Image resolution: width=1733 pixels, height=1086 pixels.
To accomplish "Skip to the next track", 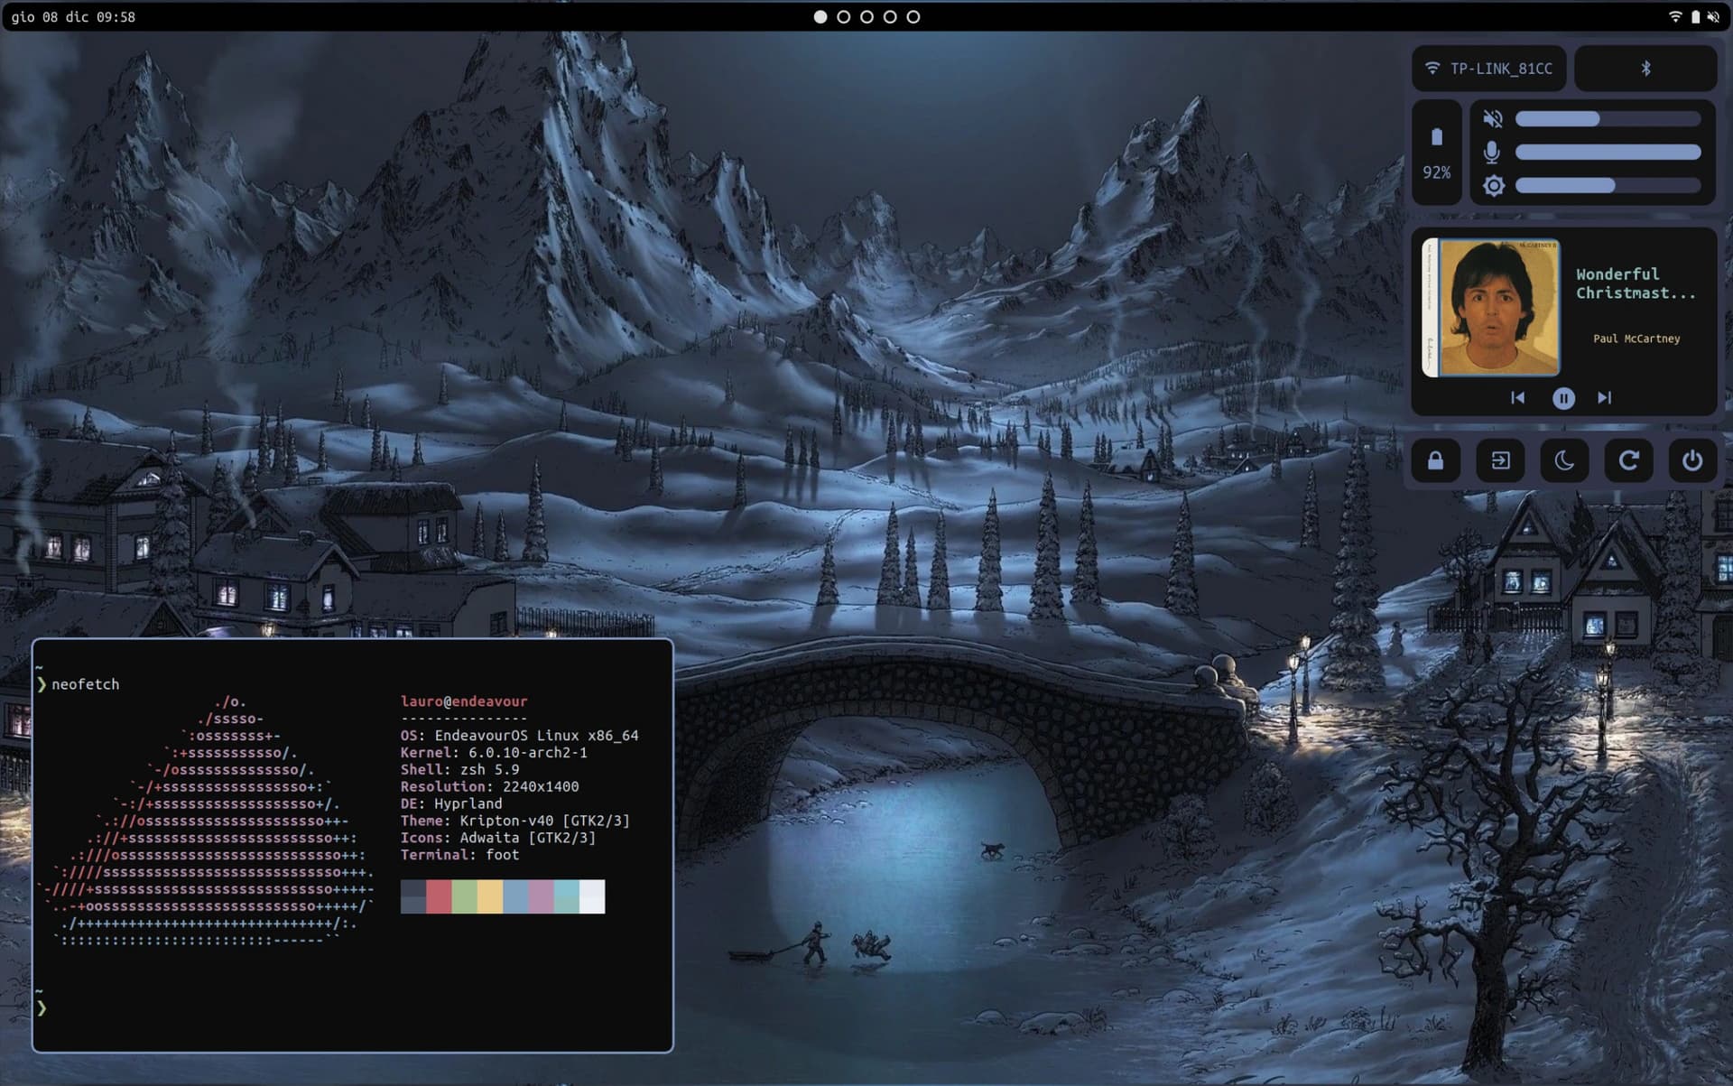I will pyautogui.click(x=1604, y=398).
